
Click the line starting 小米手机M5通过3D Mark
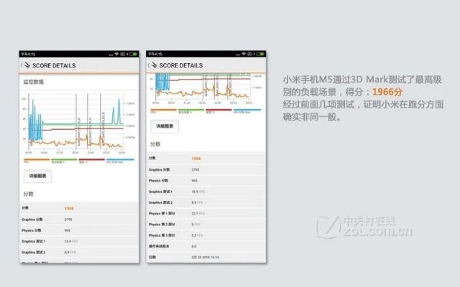(x=362, y=80)
